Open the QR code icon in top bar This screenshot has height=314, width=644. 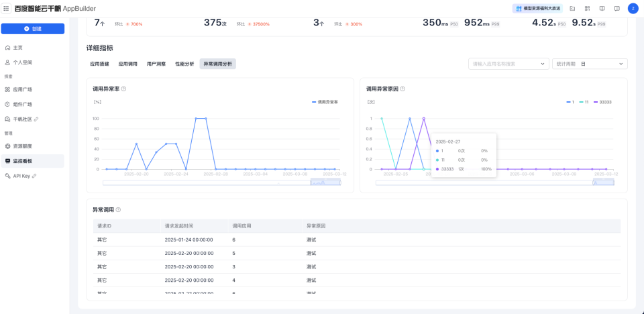[587, 8]
